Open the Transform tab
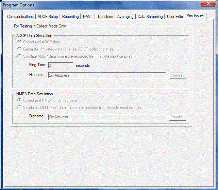This screenshot has height=190, width=219. pos(105,17)
